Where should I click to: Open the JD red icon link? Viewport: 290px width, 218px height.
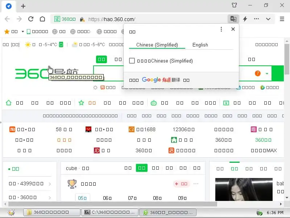tap(97, 150)
